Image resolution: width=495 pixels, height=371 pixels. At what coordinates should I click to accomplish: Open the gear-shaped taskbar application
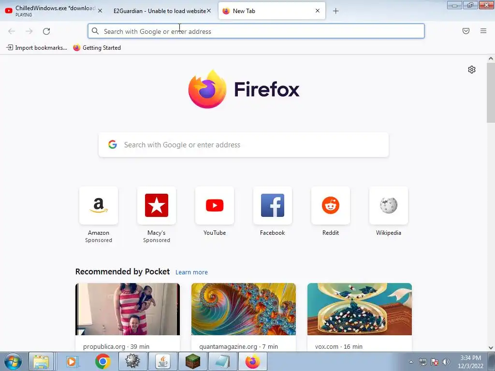tap(132, 361)
